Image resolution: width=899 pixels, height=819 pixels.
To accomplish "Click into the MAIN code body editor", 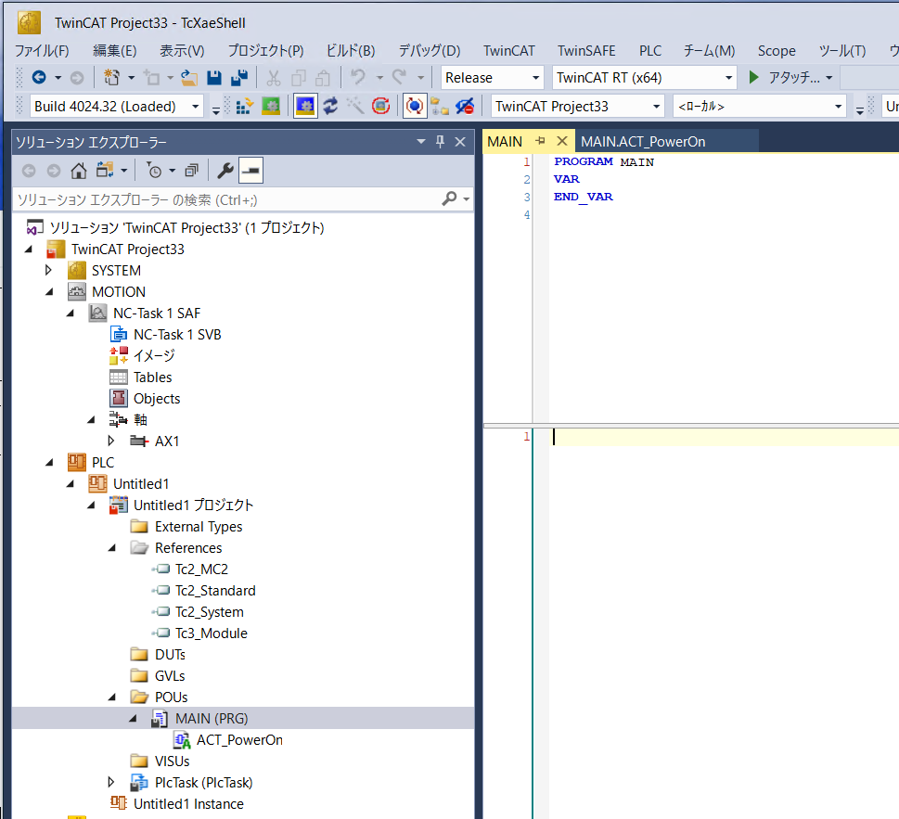I will [726, 625].
